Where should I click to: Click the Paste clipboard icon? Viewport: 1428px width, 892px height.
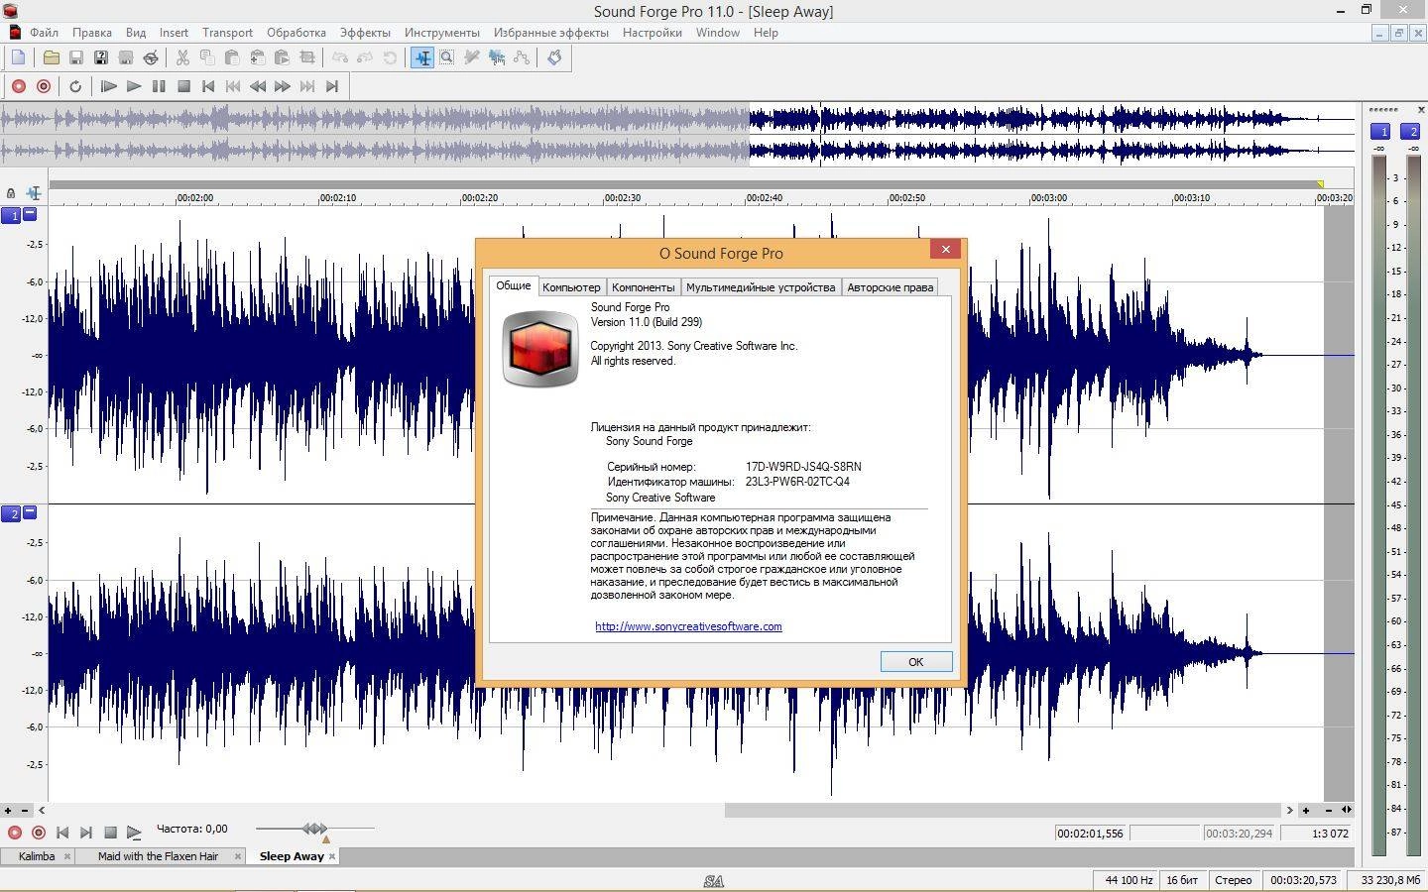[x=232, y=57]
